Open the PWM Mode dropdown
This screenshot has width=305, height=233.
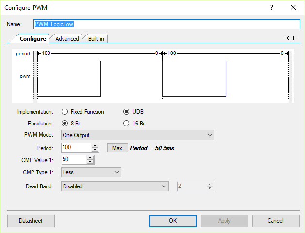tap(138, 135)
